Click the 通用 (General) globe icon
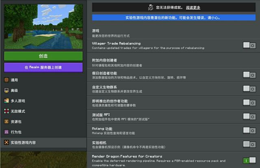This screenshot has height=168, width=260. click(6, 80)
